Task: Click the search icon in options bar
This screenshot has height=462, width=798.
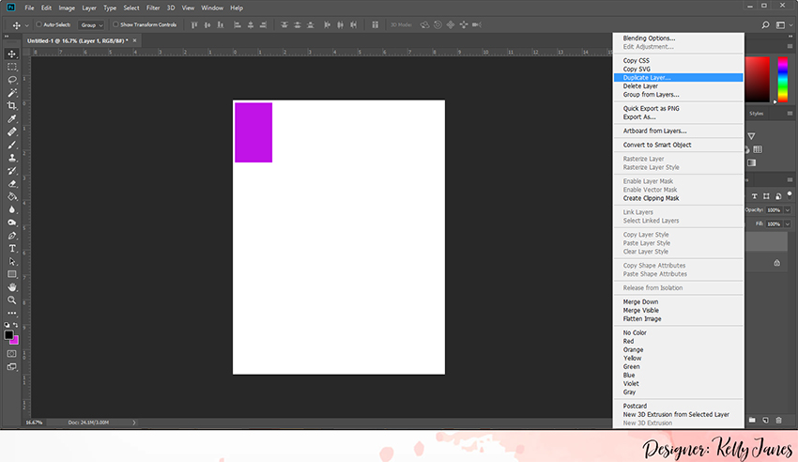Action: (765, 24)
